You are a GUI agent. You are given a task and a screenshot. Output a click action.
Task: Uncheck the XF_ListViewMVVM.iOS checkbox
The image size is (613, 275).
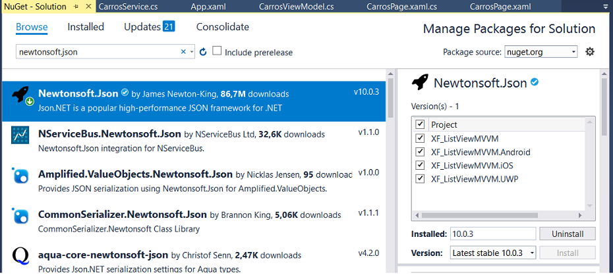pos(421,165)
